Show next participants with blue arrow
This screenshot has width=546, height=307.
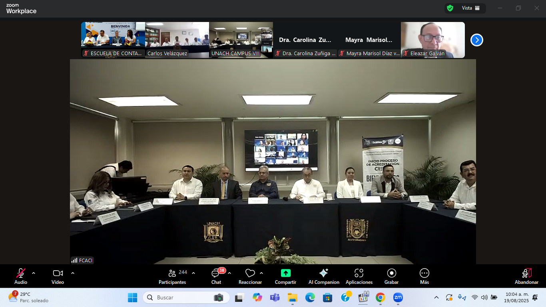476,40
